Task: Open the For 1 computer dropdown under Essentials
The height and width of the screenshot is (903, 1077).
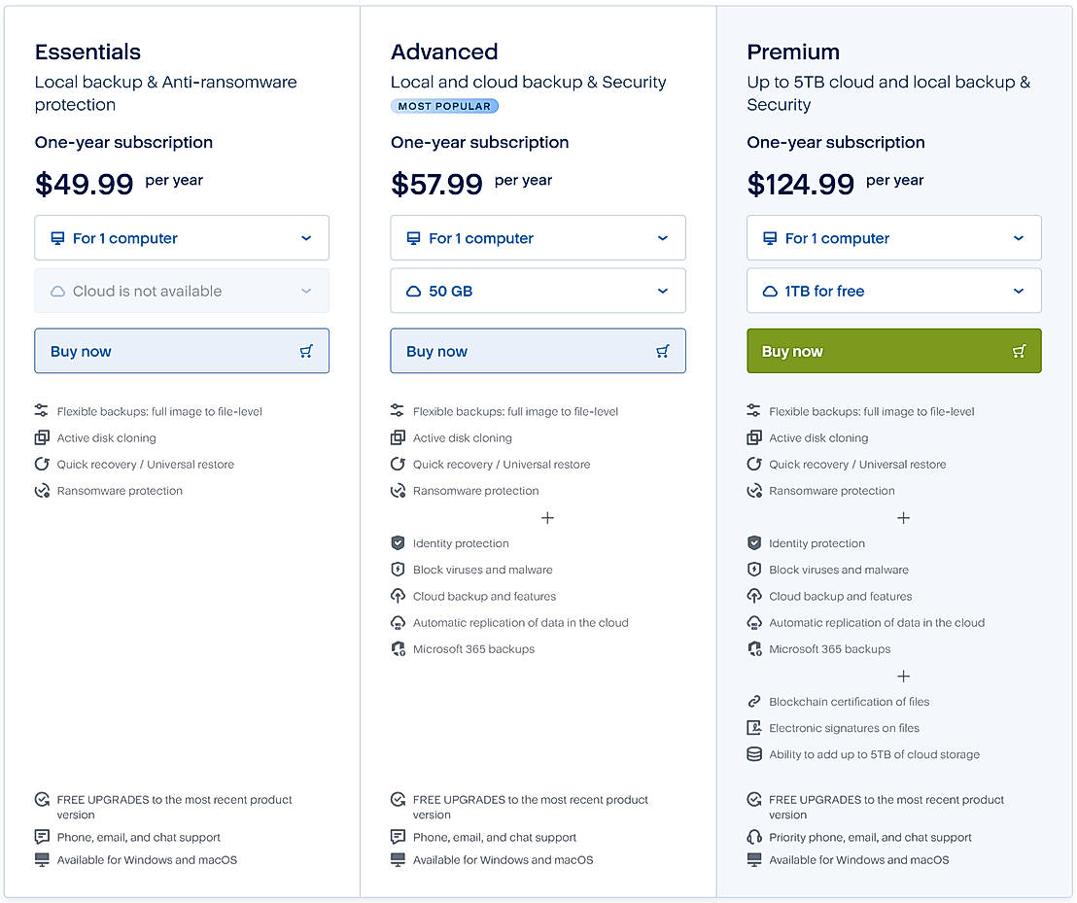Action: click(x=181, y=237)
